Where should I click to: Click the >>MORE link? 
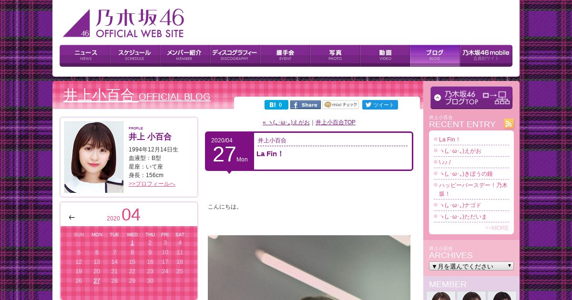(497, 228)
